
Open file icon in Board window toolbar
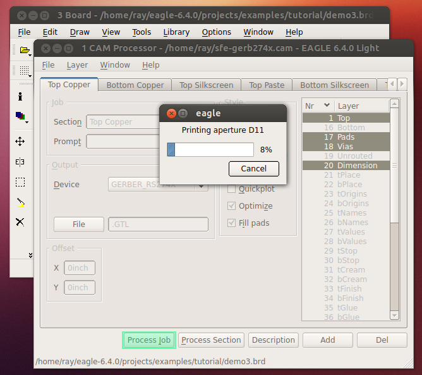(25, 51)
